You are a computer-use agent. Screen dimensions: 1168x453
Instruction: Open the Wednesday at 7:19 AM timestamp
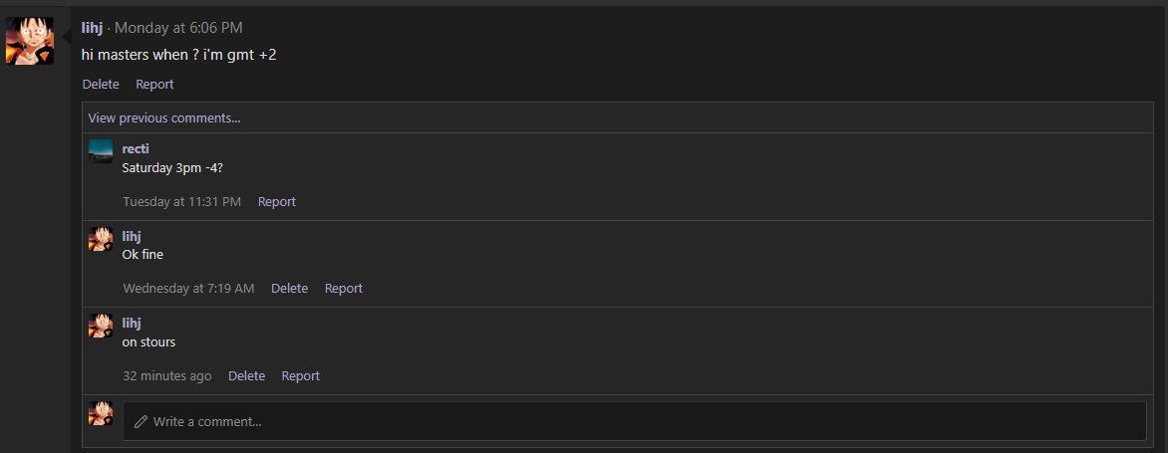pyautogui.click(x=188, y=289)
